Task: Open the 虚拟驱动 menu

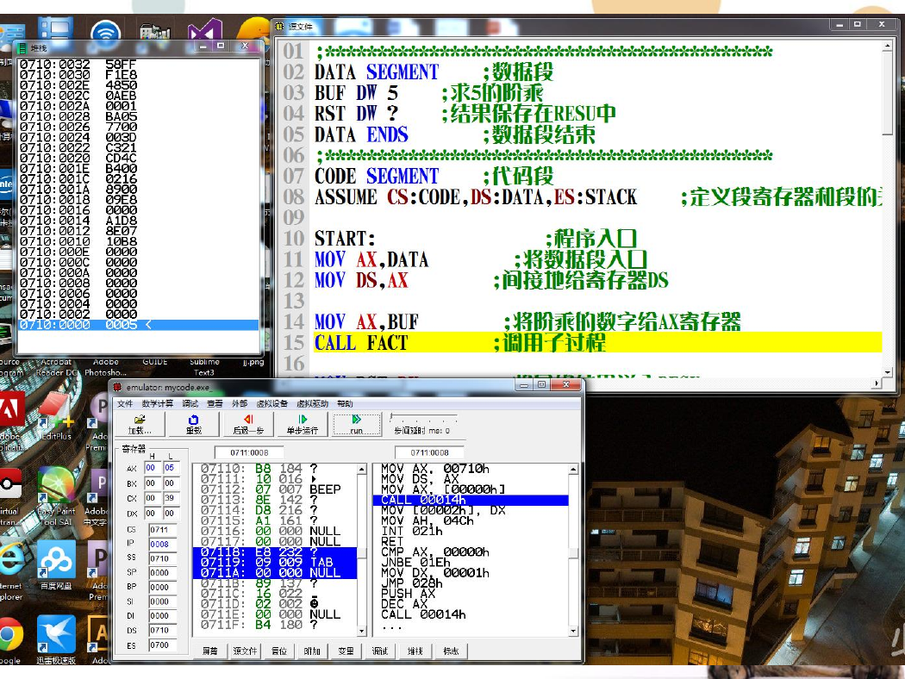Action: point(312,404)
